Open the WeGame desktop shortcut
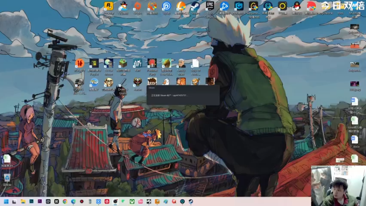 253,6
